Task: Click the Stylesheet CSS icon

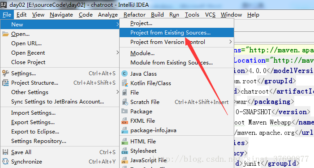Action: click(x=125, y=151)
